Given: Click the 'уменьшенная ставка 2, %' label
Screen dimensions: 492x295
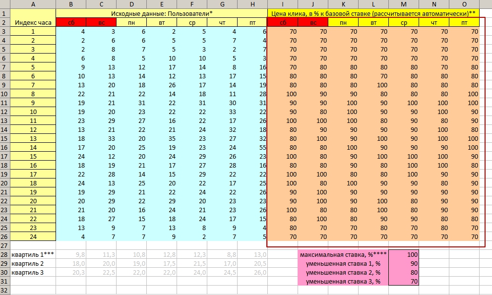Looking at the screenshot, I should click(343, 272).
